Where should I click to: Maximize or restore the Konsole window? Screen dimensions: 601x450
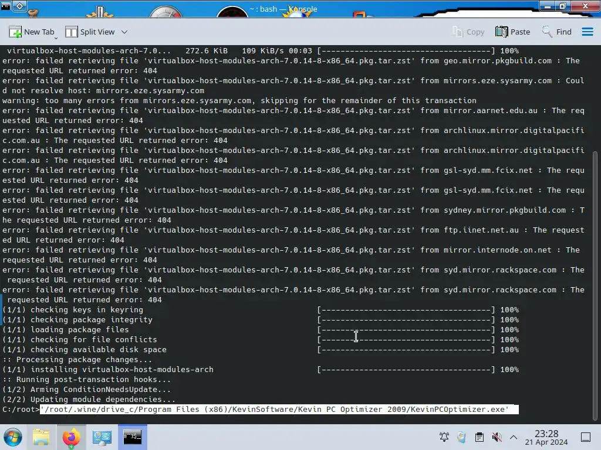563,6
